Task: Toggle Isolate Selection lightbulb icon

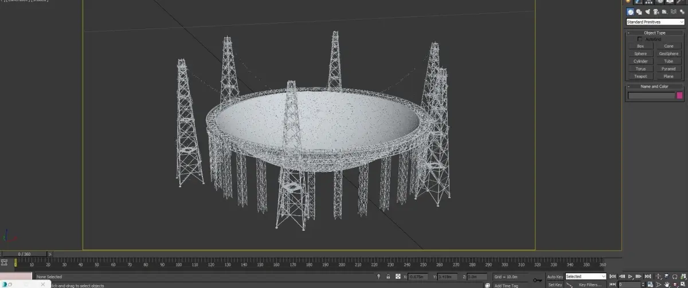Action: click(378, 277)
